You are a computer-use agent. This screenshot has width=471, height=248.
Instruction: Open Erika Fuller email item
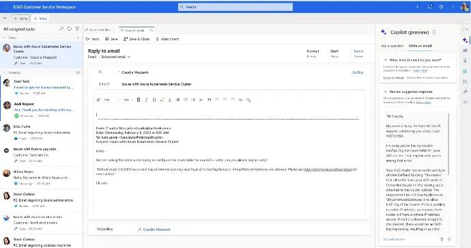pos(42,133)
